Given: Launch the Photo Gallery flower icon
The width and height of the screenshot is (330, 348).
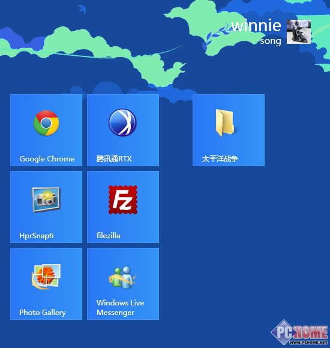Looking at the screenshot, I should tap(46, 277).
